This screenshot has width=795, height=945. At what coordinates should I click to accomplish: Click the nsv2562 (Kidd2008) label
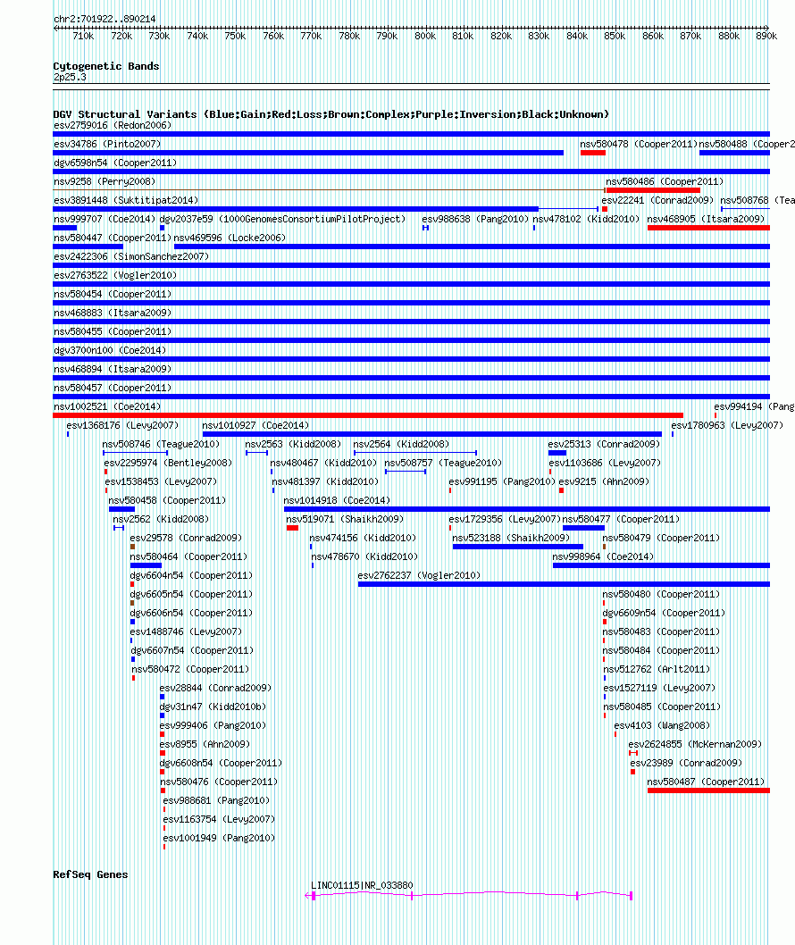(x=161, y=518)
